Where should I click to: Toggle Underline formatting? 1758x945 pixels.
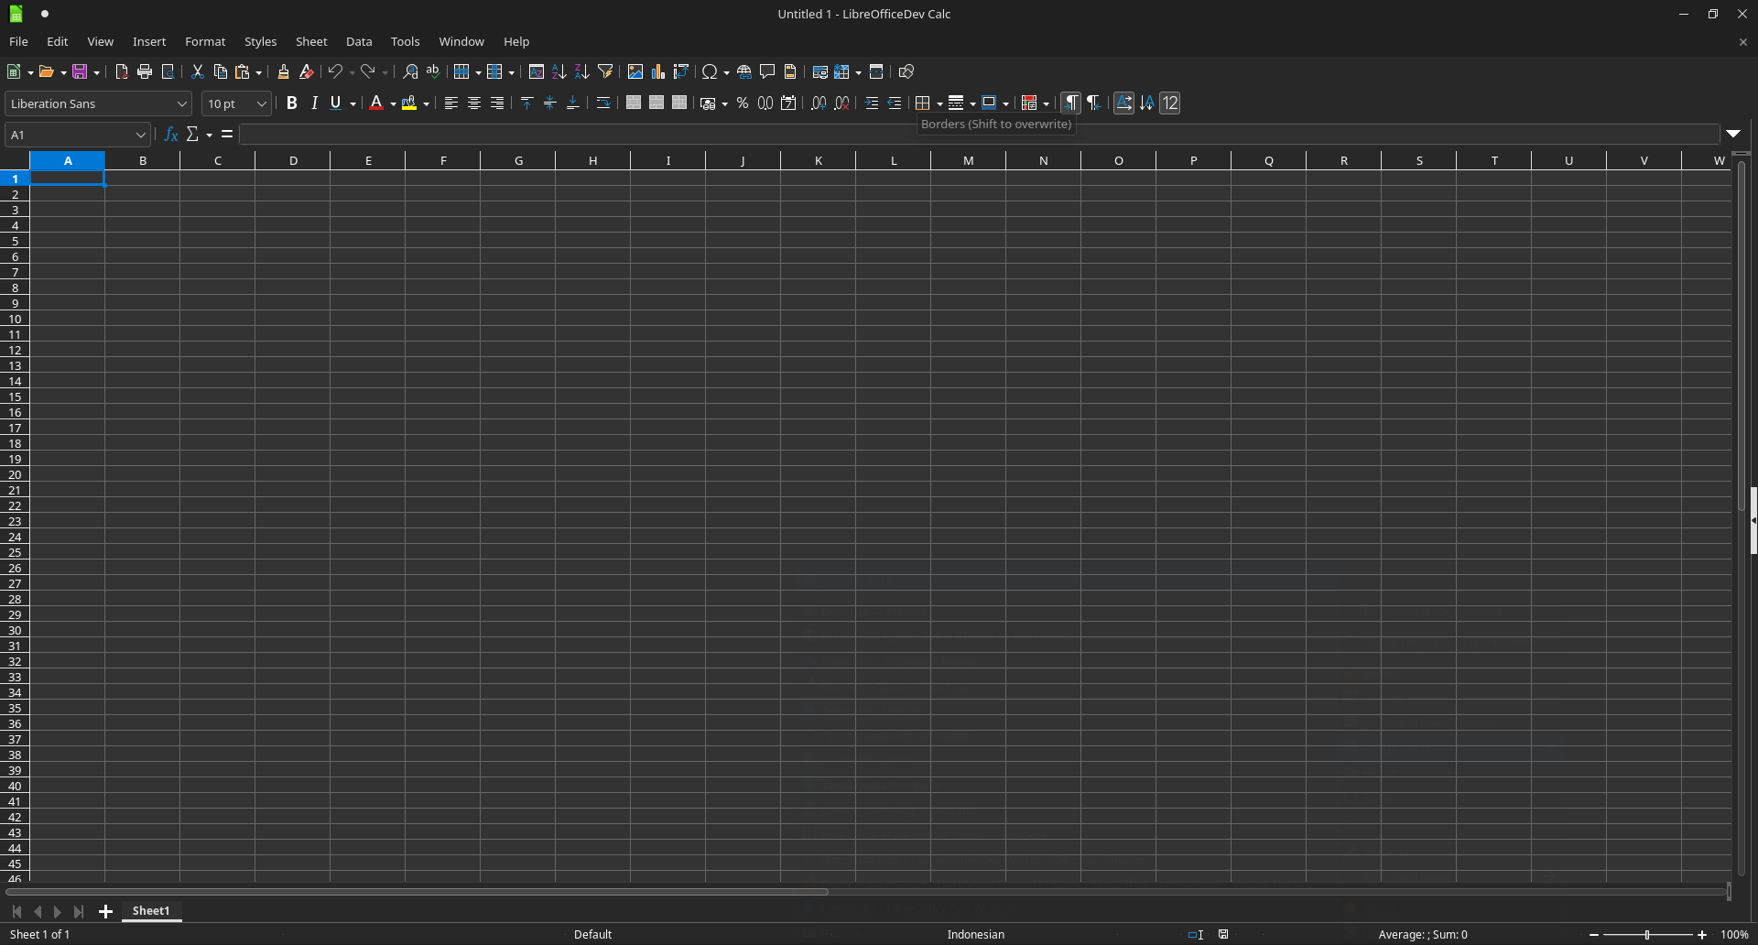point(336,103)
